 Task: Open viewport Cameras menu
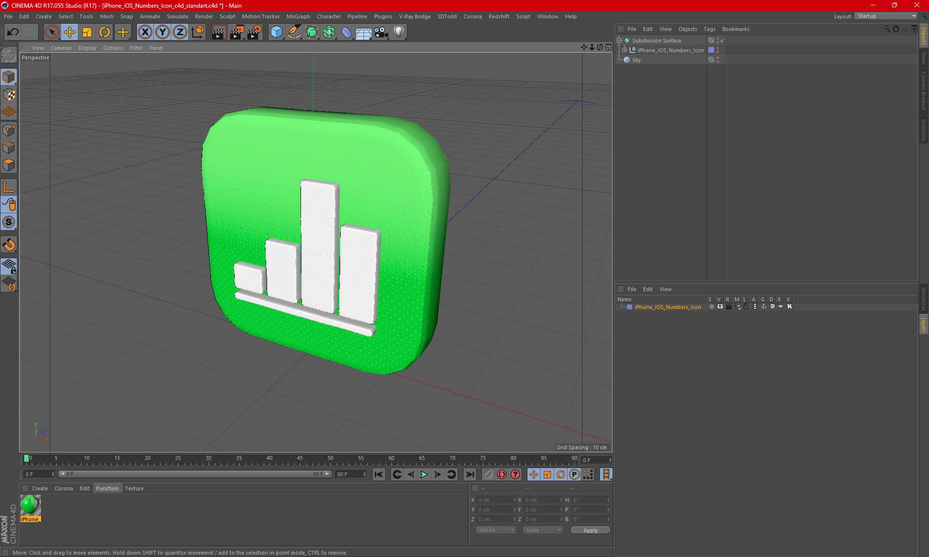61,48
